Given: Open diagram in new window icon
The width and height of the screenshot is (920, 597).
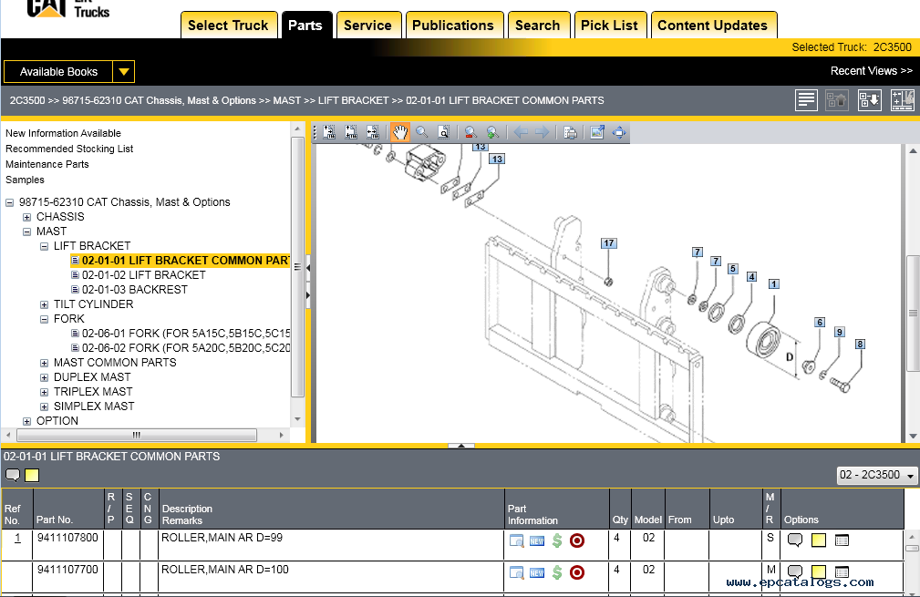Looking at the screenshot, I should (597, 132).
